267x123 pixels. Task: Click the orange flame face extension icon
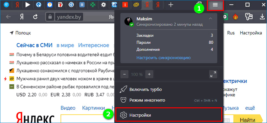[x=236, y=17]
